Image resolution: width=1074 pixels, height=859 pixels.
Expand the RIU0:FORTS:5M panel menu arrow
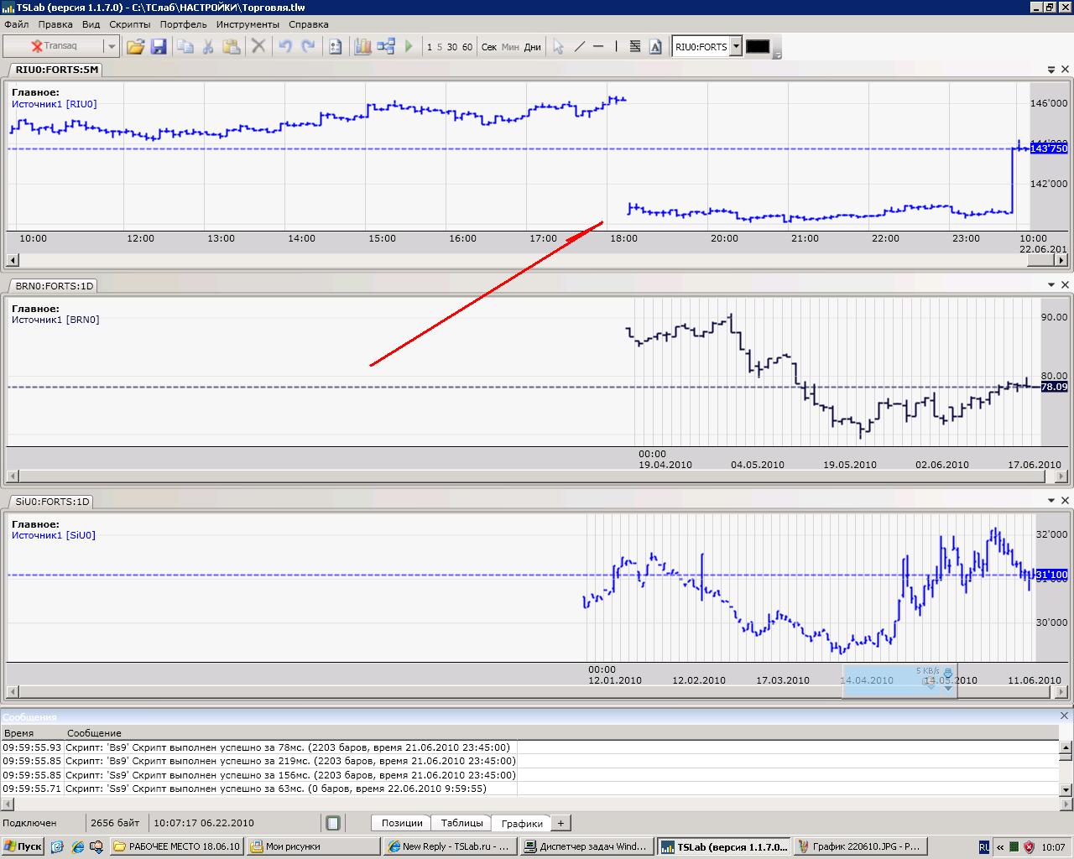click(x=1051, y=70)
